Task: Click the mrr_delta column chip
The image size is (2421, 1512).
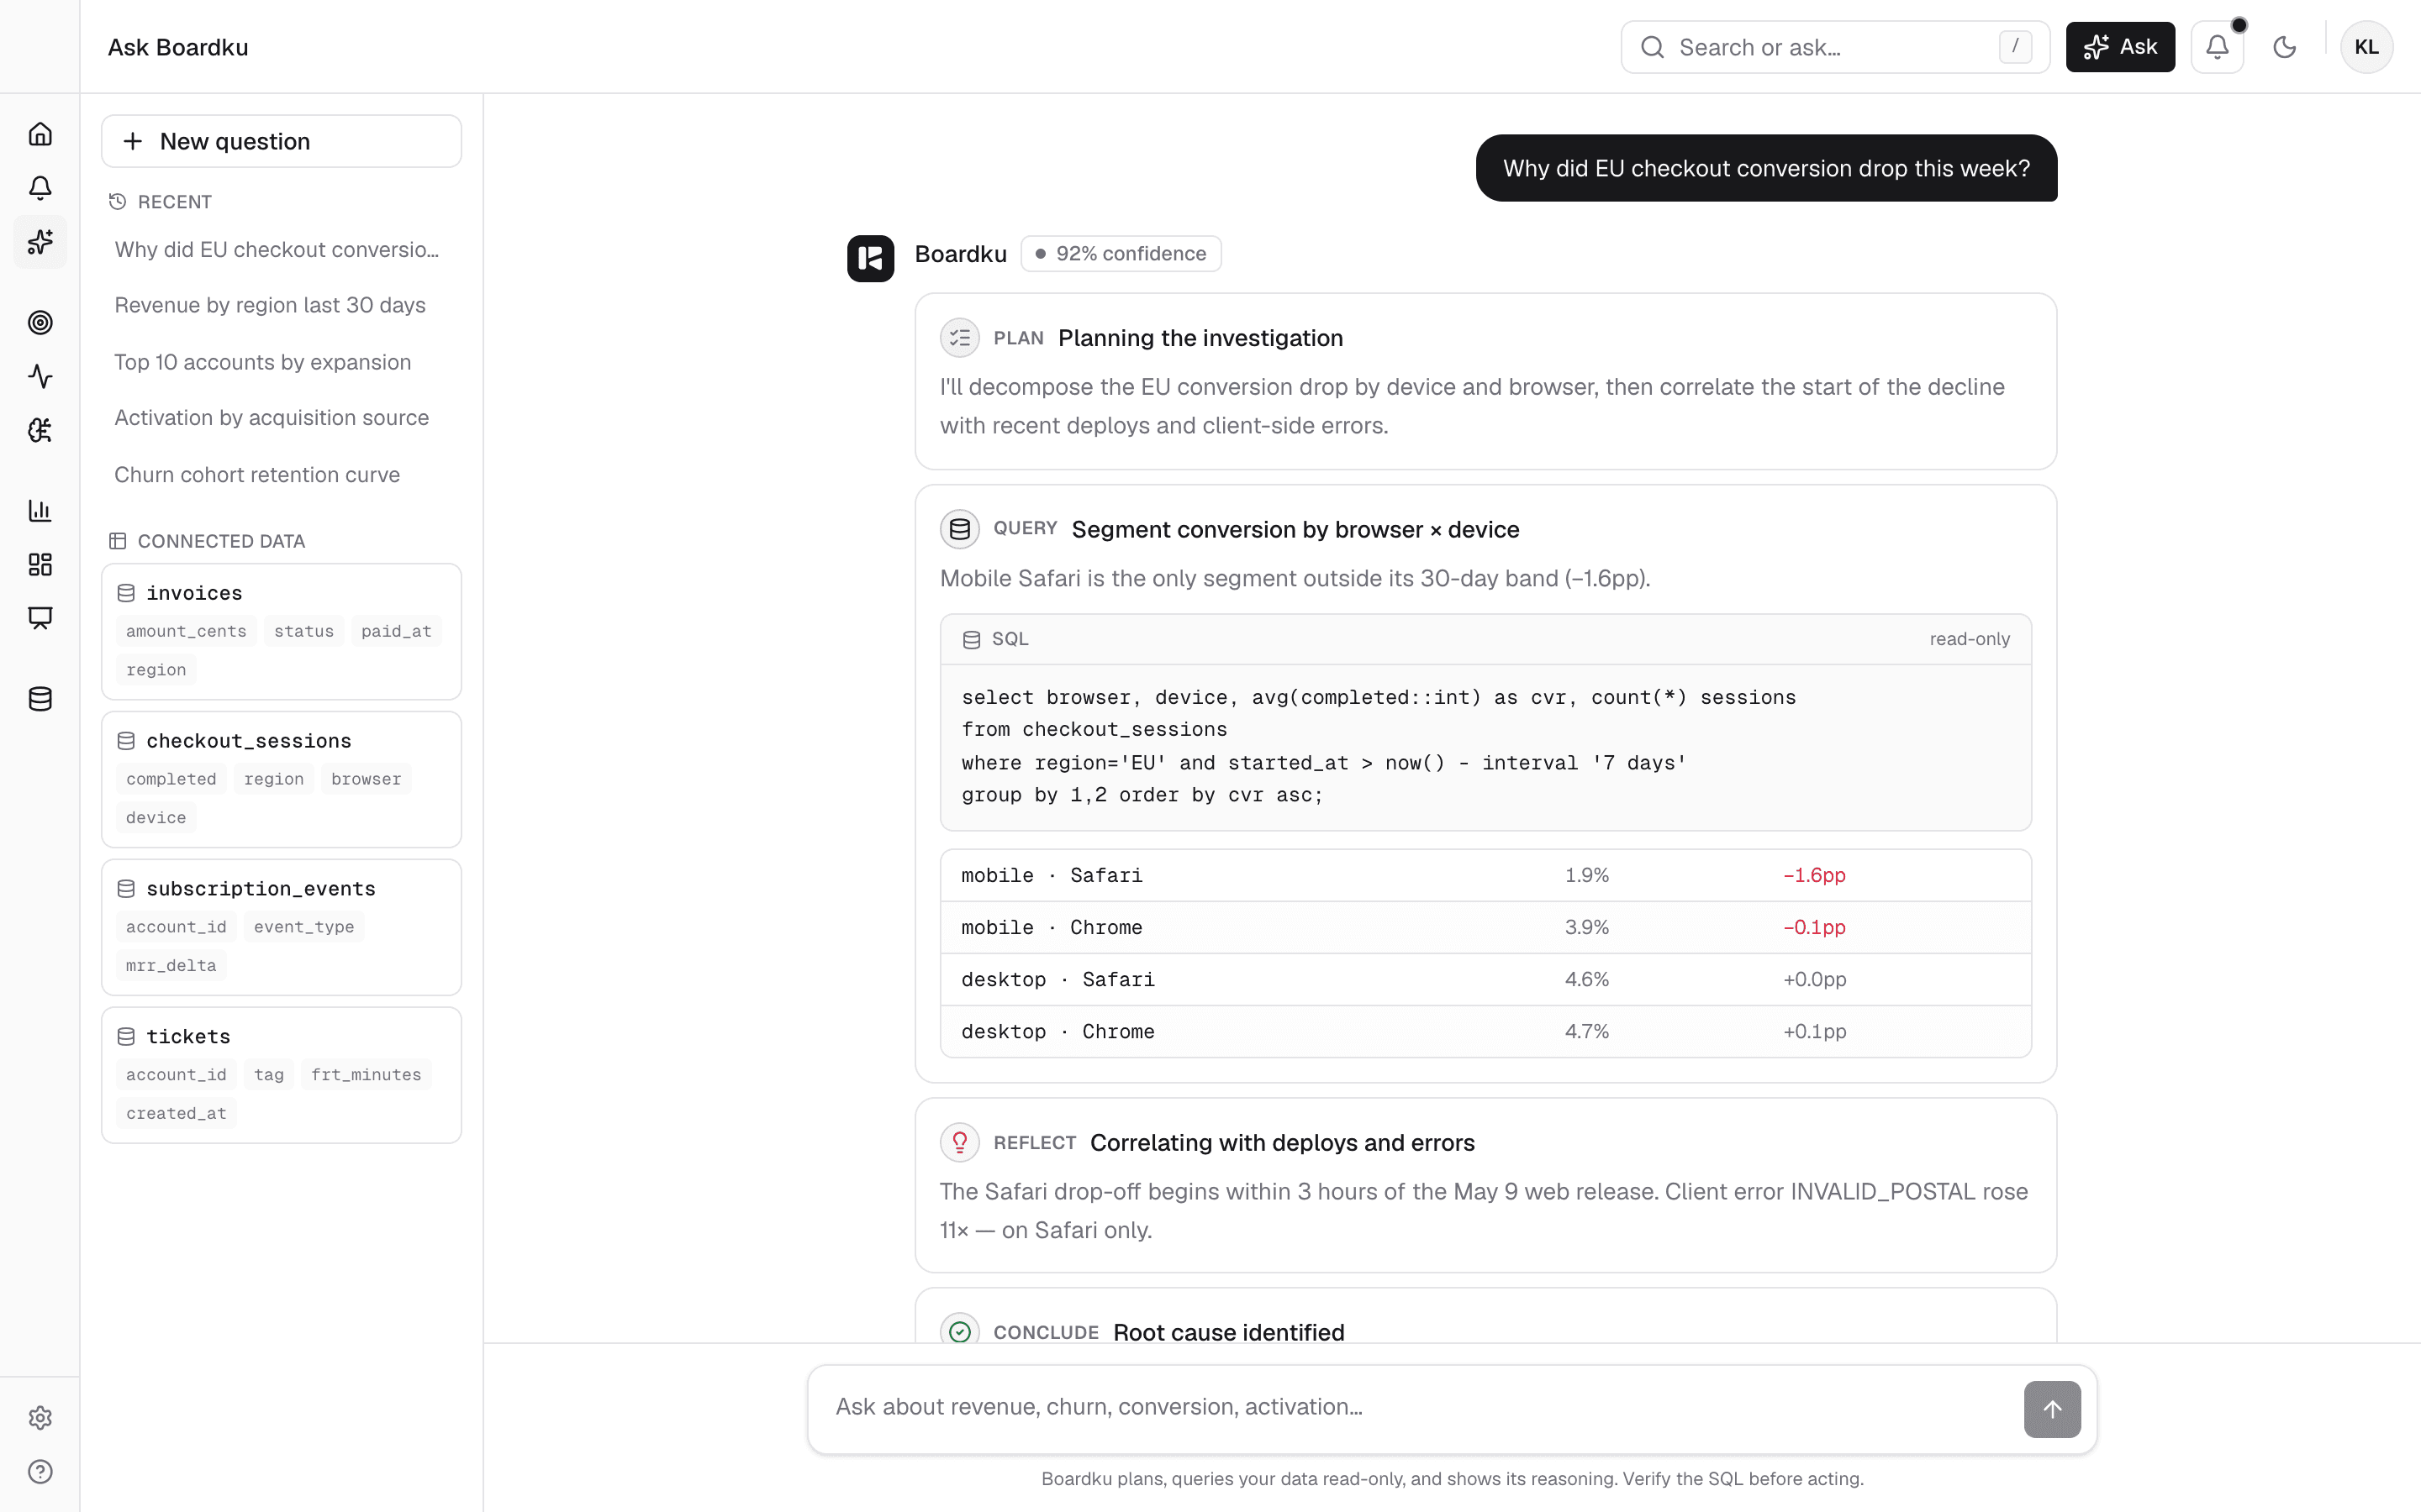Action: click(x=171, y=965)
